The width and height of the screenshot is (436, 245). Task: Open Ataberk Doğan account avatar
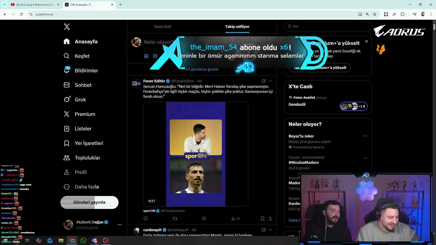coord(68,225)
